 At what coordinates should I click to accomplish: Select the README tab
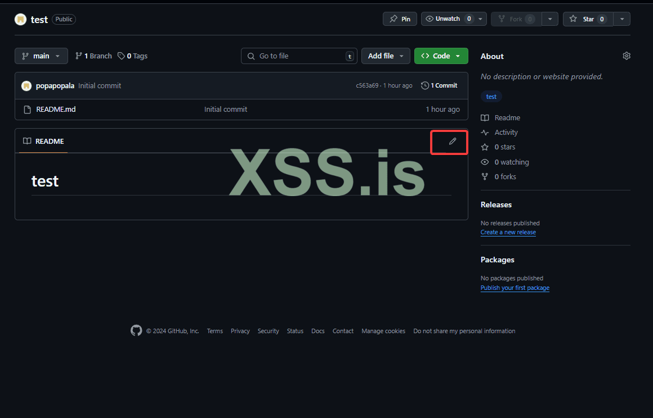pyautogui.click(x=43, y=141)
